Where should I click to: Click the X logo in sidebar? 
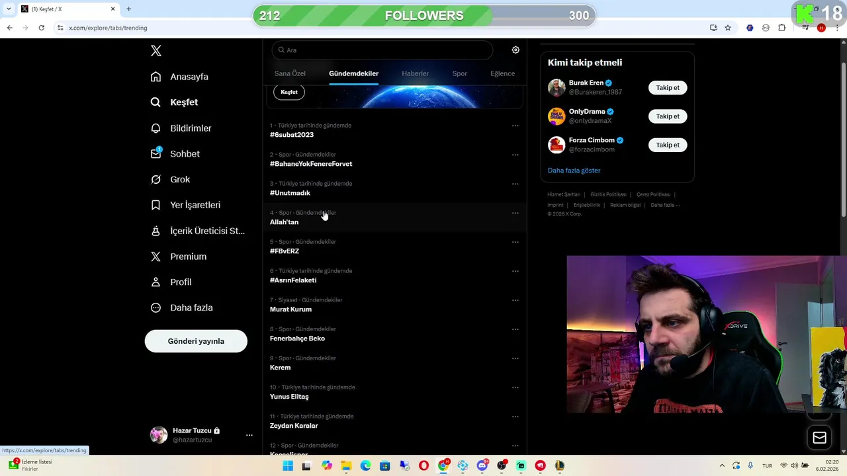point(156,51)
